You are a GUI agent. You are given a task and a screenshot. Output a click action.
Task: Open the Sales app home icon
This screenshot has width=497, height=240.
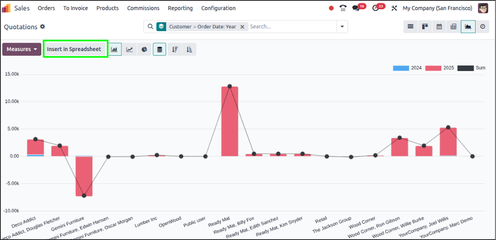pos(6,8)
